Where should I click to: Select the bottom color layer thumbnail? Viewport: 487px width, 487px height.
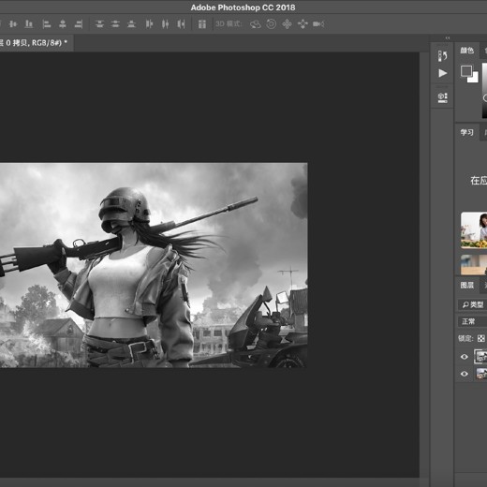tap(481, 374)
